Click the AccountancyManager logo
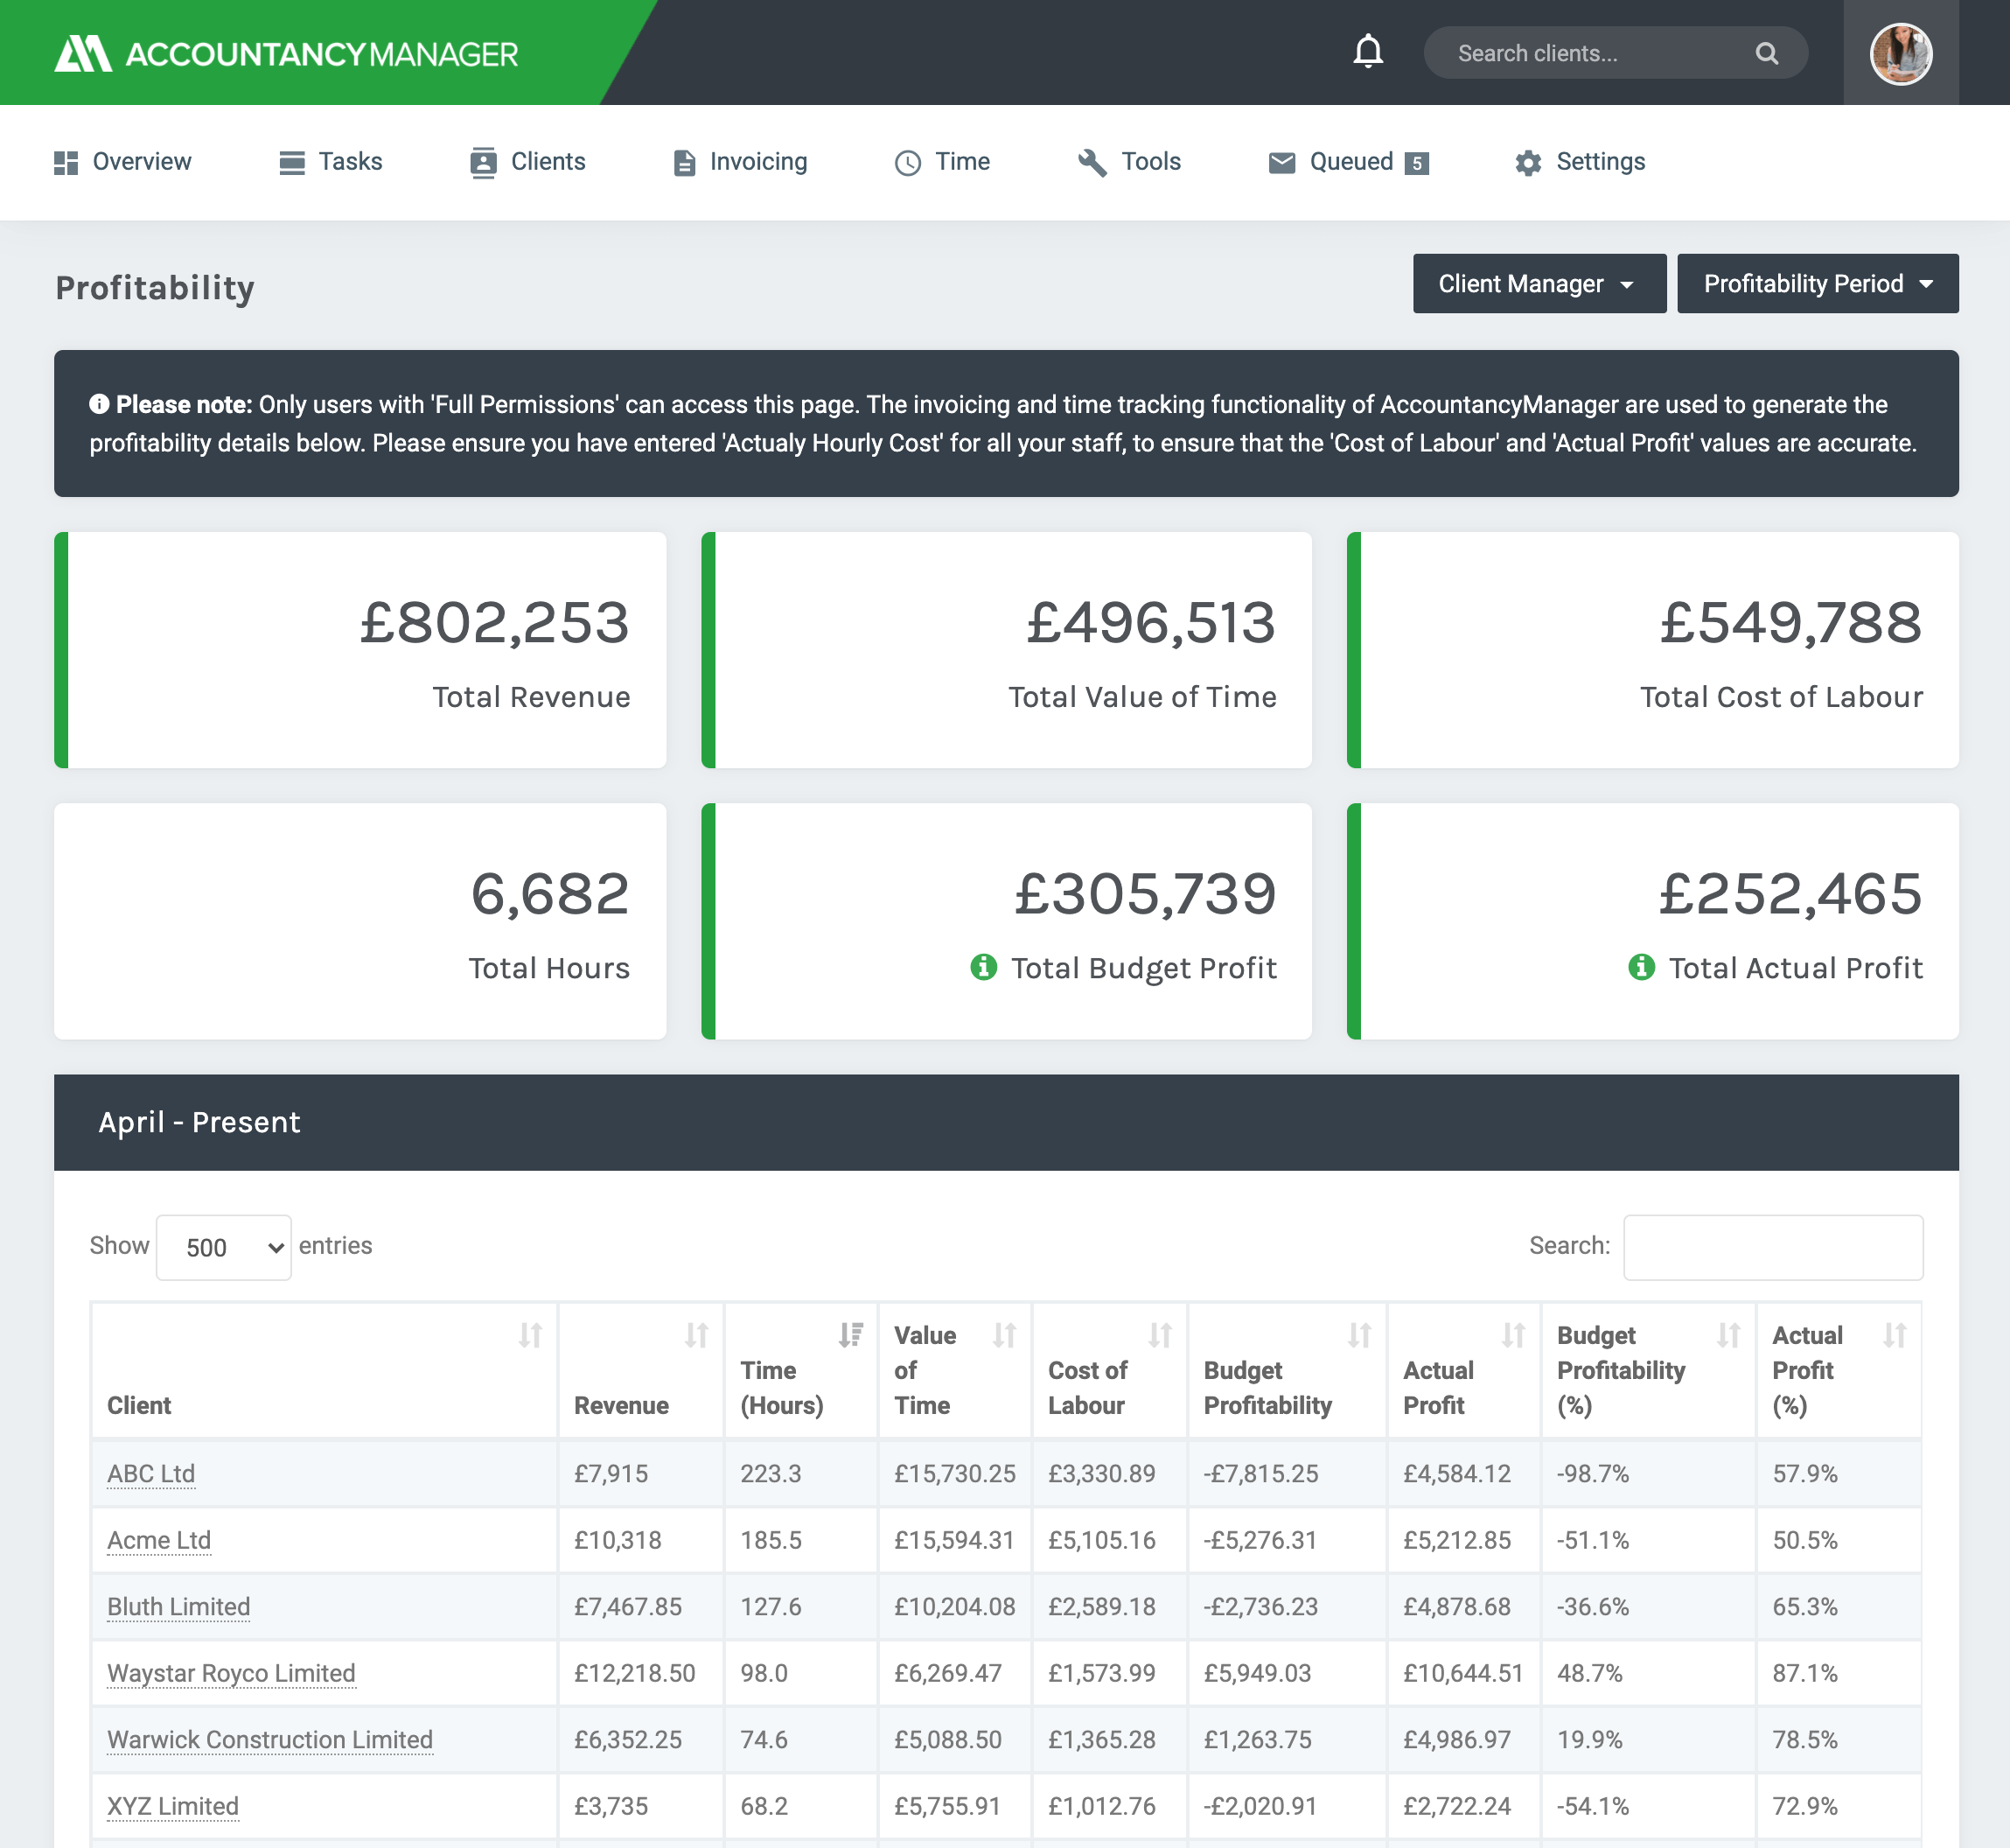2010x1848 pixels. [286, 53]
